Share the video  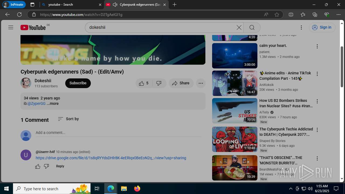pyautogui.click(x=181, y=83)
